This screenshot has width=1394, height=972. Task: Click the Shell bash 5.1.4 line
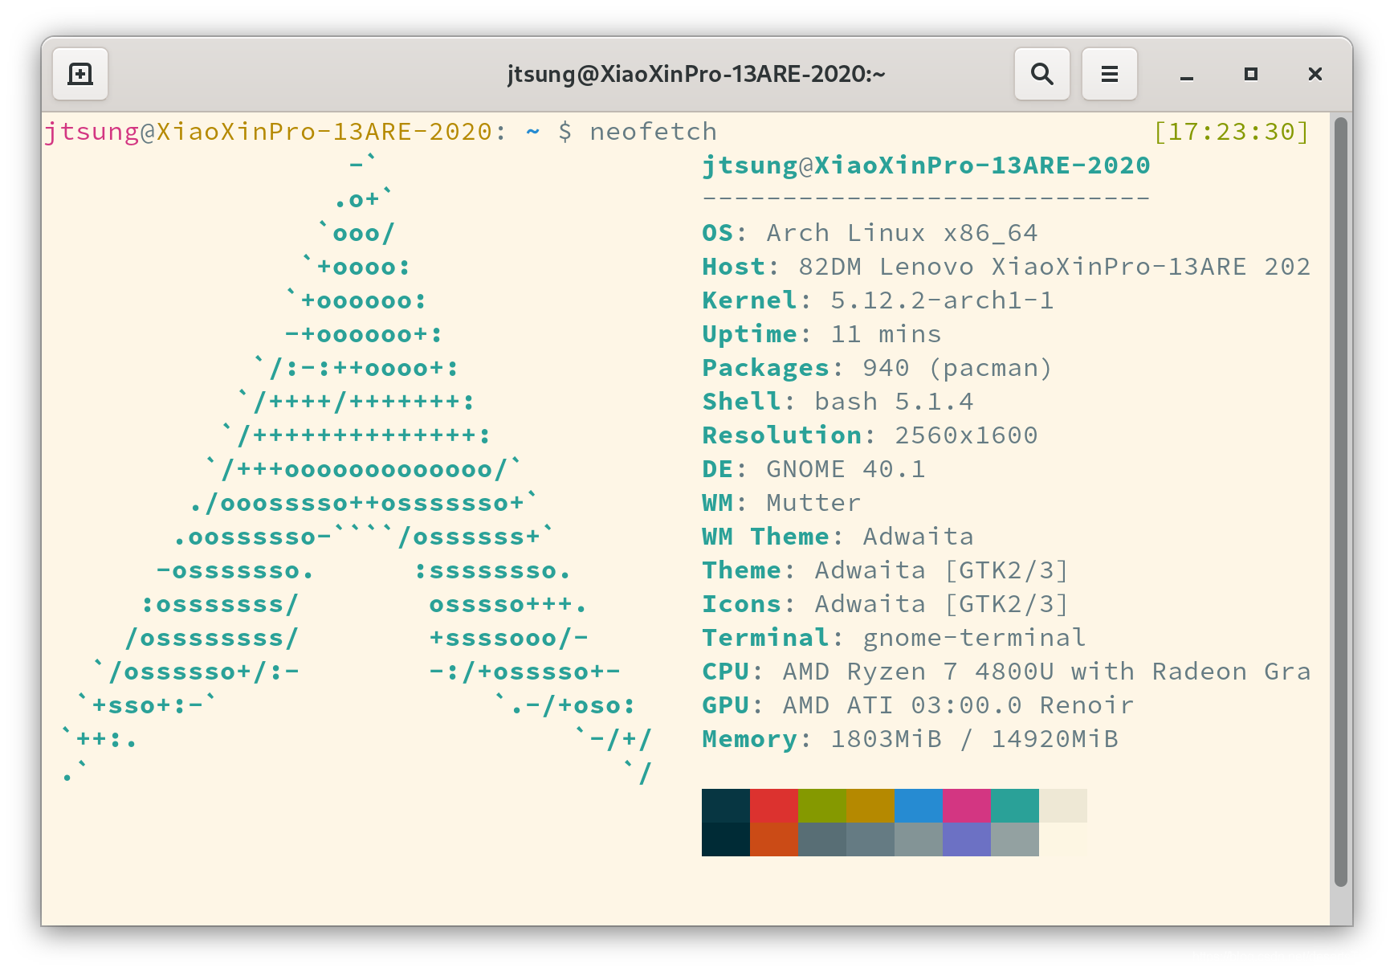coord(838,402)
